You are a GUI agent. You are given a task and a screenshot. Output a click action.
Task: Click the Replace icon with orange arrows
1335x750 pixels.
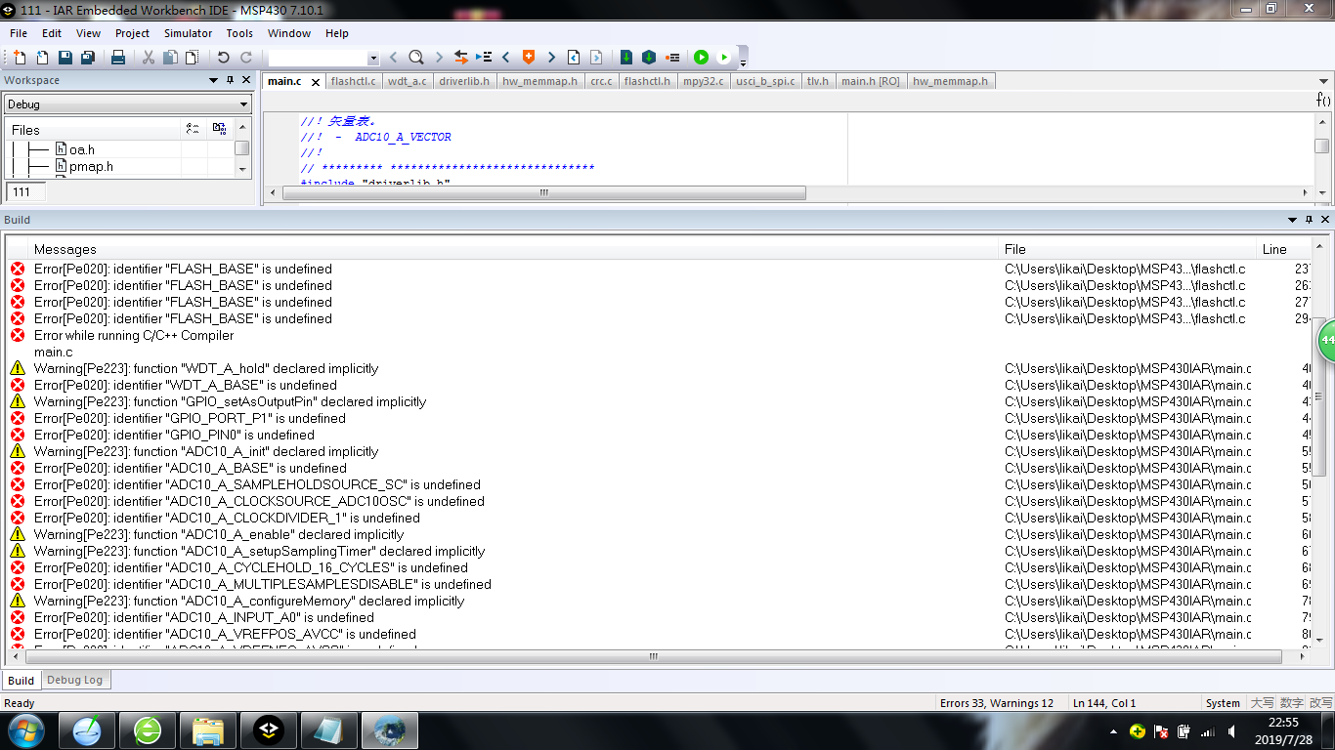click(x=460, y=58)
